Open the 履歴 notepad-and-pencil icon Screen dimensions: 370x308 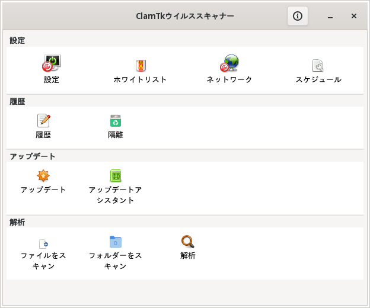[43, 121]
